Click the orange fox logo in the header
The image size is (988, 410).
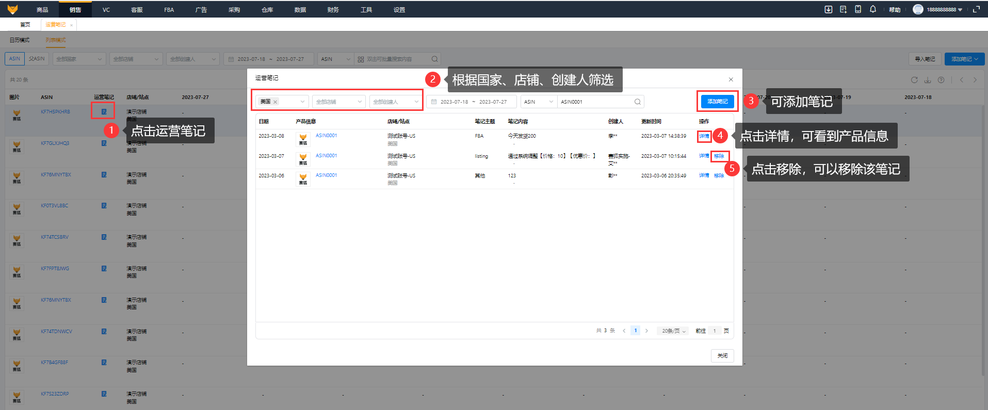pos(12,9)
